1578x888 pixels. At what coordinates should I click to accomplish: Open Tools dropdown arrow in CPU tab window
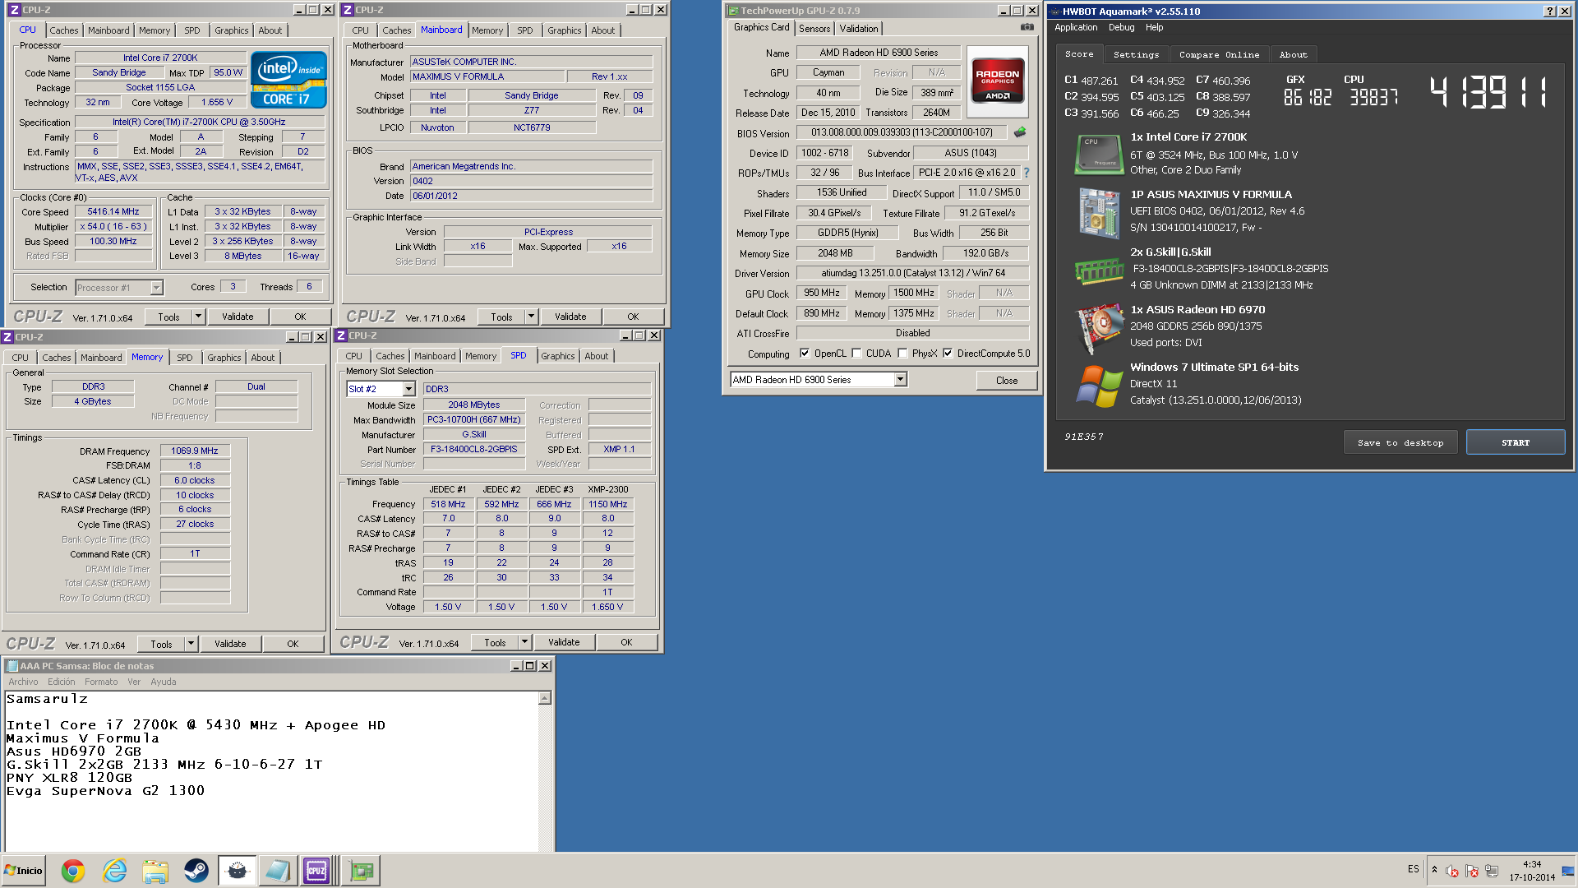click(x=198, y=317)
